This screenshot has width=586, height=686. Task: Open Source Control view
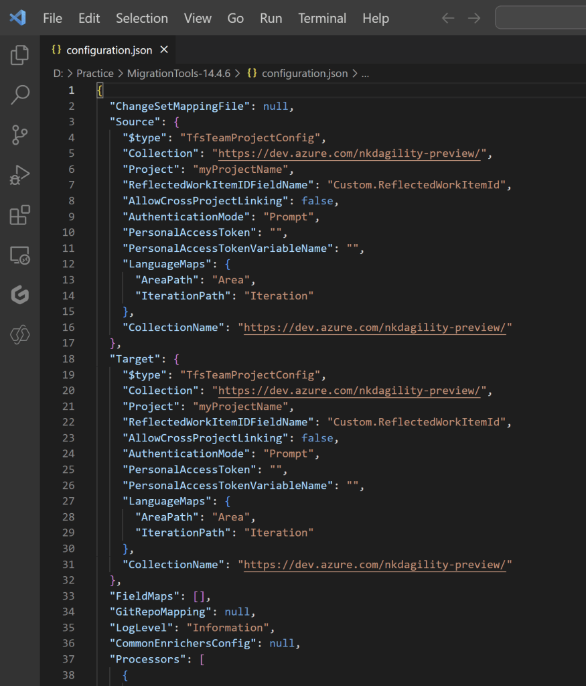coord(19,135)
